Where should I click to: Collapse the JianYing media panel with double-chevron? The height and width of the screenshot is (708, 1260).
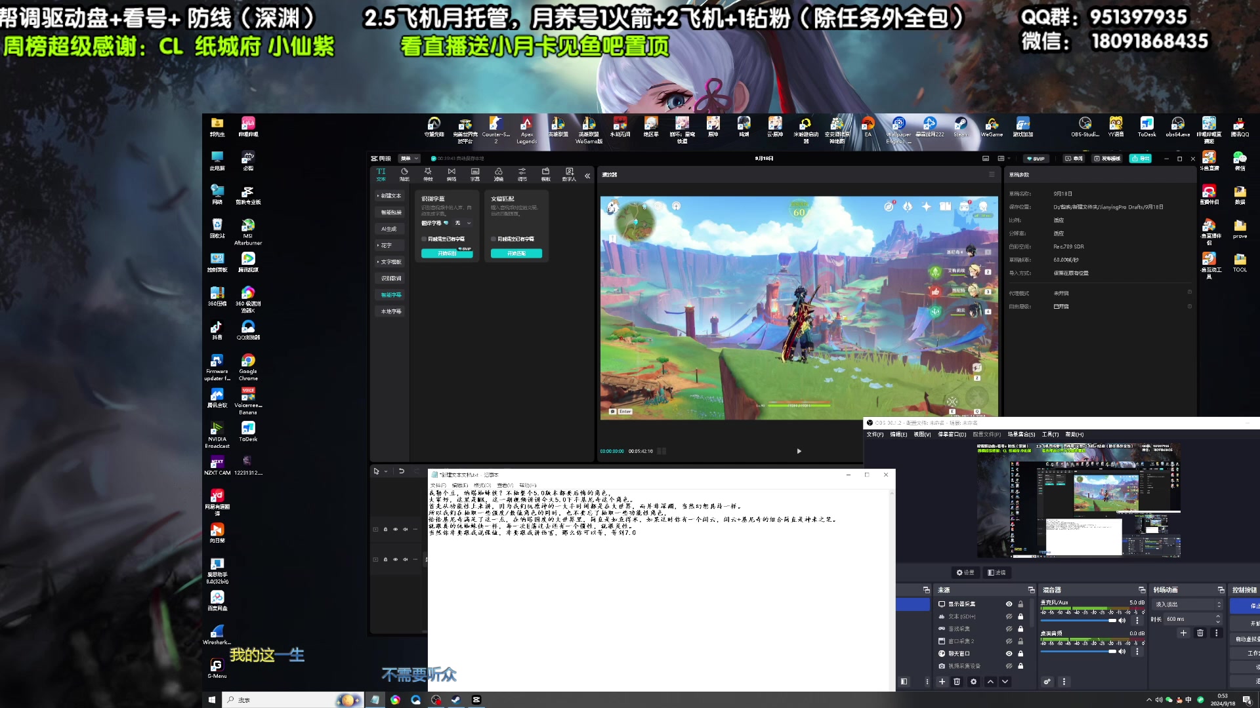tap(587, 176)
